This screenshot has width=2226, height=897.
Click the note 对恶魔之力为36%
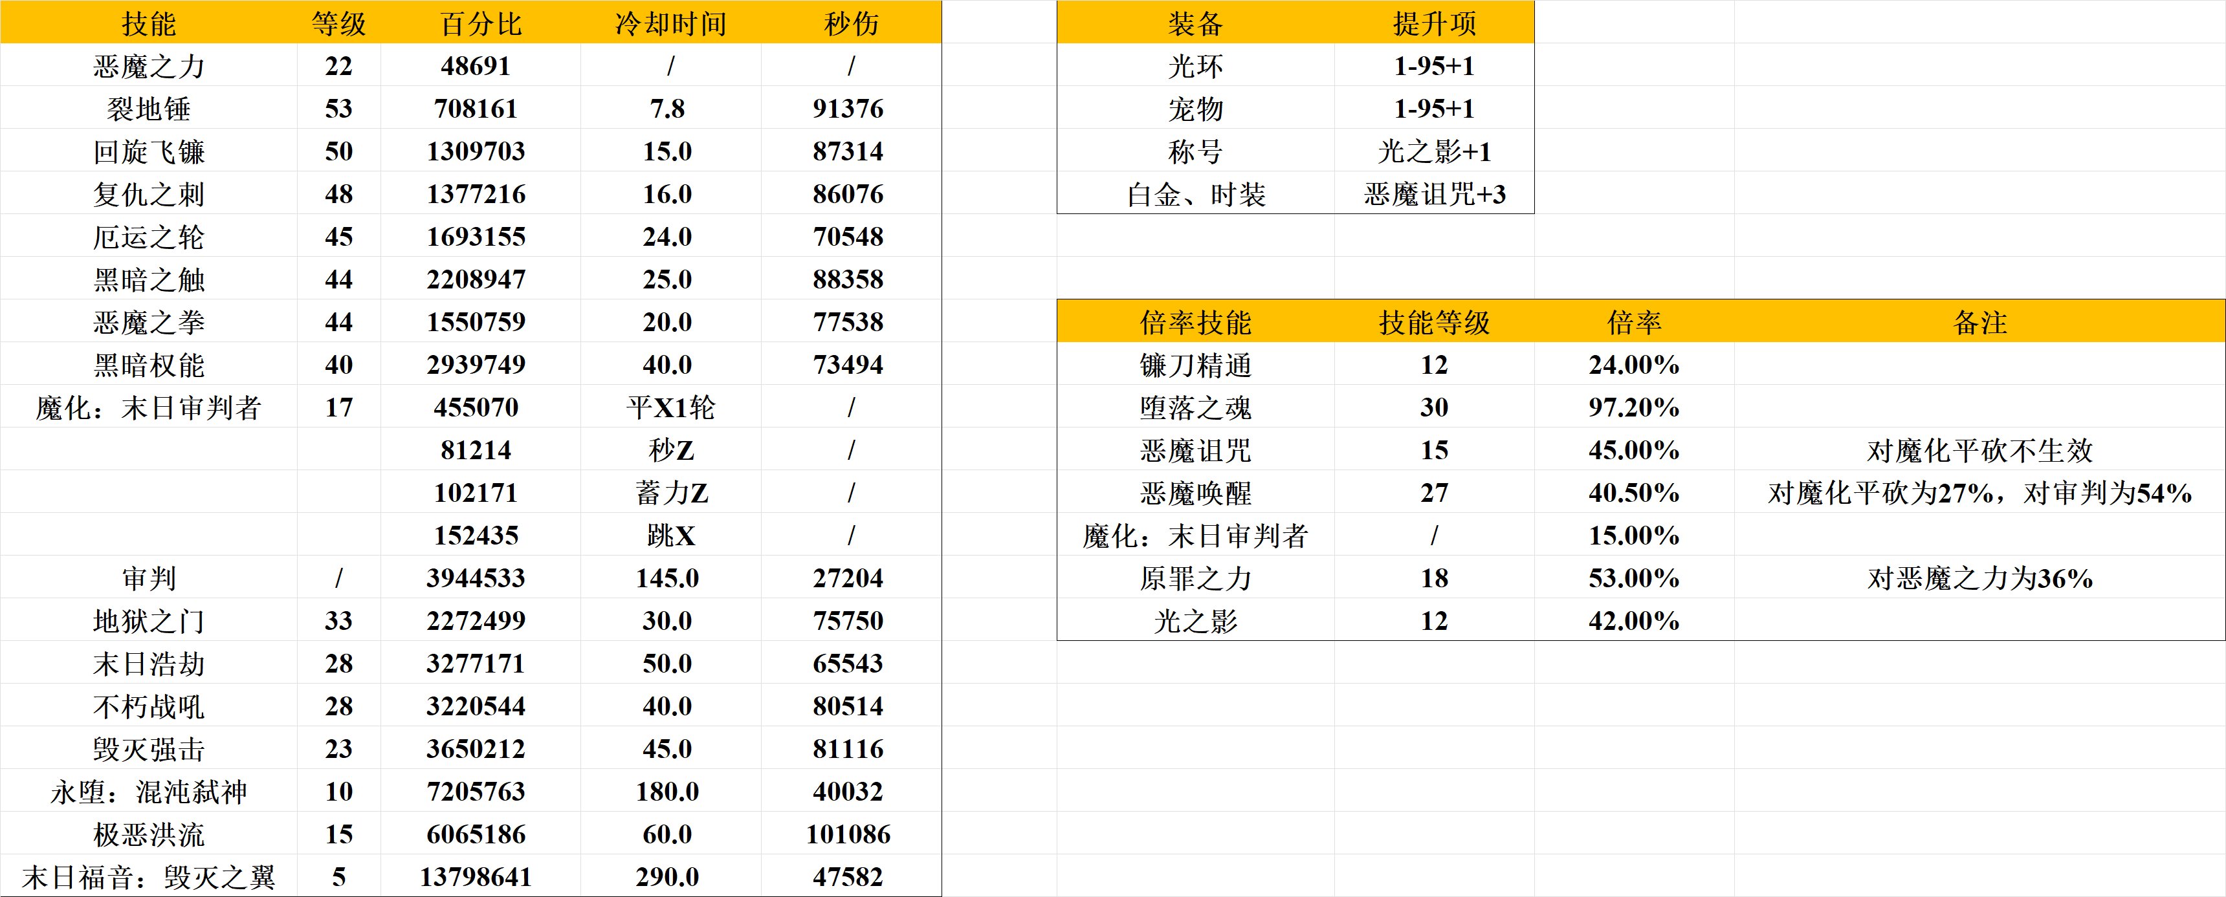(x=1979, y=578)
